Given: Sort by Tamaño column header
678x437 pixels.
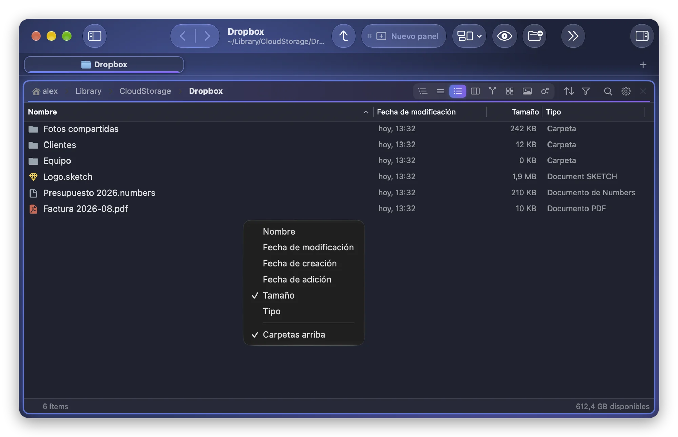Looking at the screenshot, I should tap(515, 112).
